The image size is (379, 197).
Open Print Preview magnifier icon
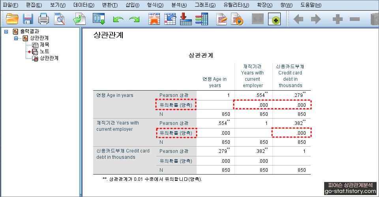(60, 19)
